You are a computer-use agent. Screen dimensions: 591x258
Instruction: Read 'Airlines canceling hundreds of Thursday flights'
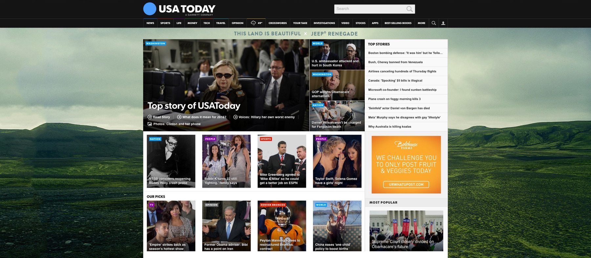402,71
